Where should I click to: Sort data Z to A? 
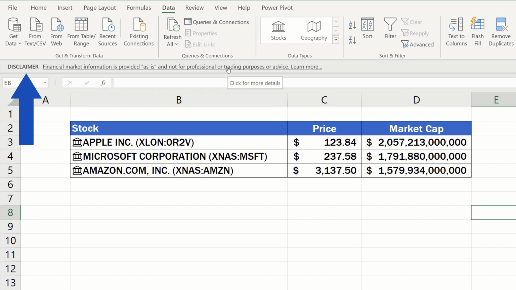(352, 39)
